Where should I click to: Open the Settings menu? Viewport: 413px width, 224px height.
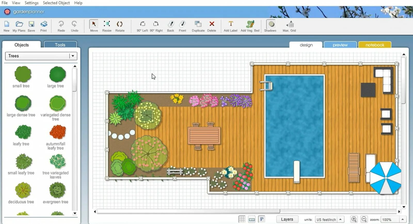[31, 3]
